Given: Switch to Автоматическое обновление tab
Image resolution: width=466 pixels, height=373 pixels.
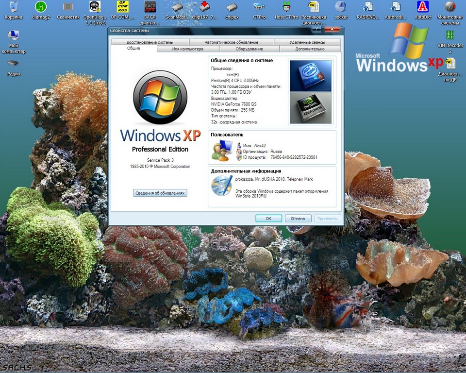Looking at the screenshot, I should (x=232, y=42).
